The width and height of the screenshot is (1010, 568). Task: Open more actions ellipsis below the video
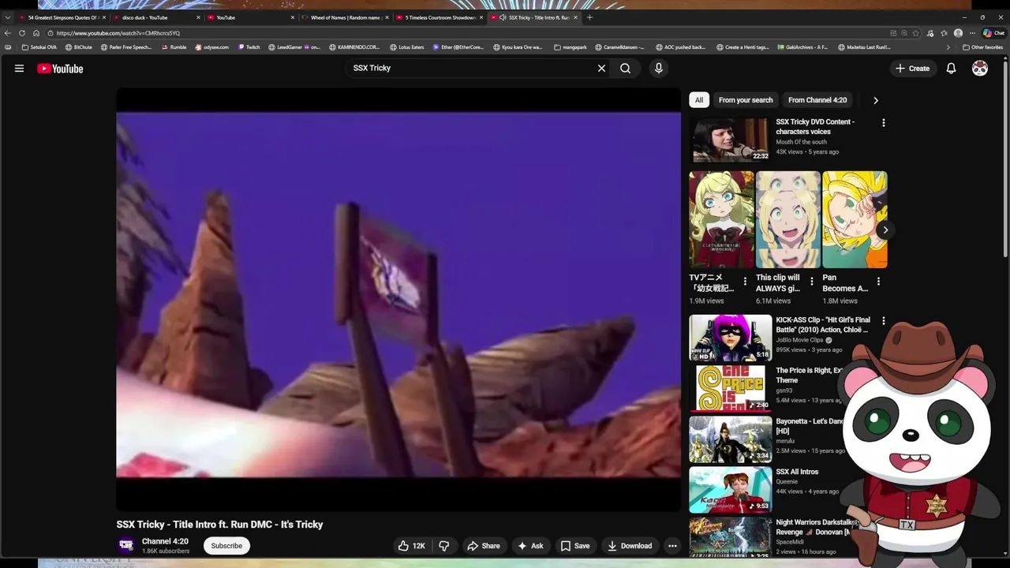point(672,546)
